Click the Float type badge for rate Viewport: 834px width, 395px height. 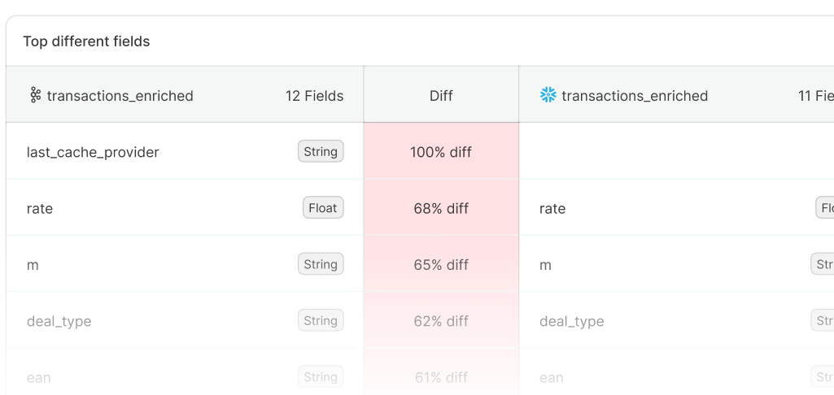[323, 208]
